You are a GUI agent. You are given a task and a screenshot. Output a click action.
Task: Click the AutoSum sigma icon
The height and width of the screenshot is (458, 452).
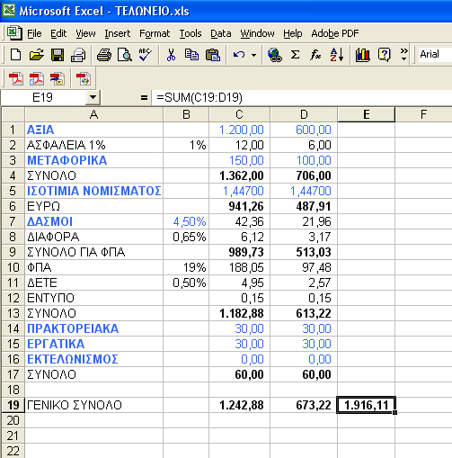pos(296,55)
